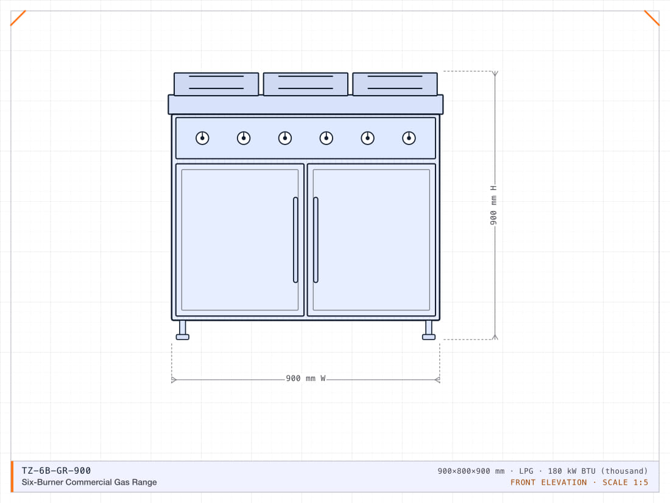Click the model code TZ-6B-GR-900
670x503 pixels.
coord(56,471)
